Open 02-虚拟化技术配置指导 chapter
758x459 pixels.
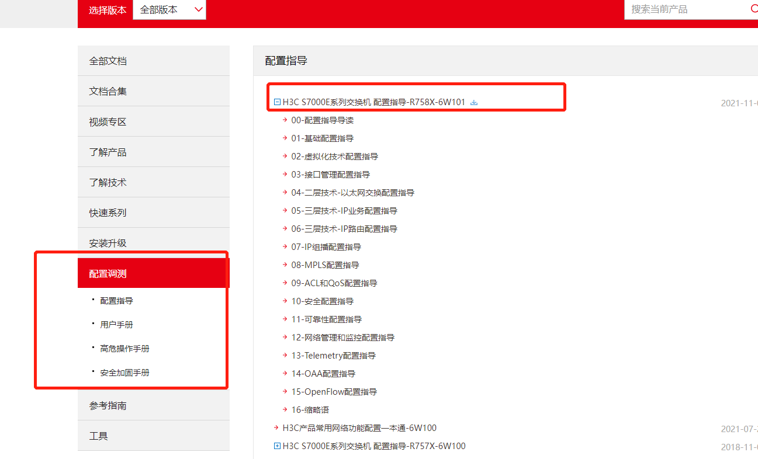(x=335, y=157)
